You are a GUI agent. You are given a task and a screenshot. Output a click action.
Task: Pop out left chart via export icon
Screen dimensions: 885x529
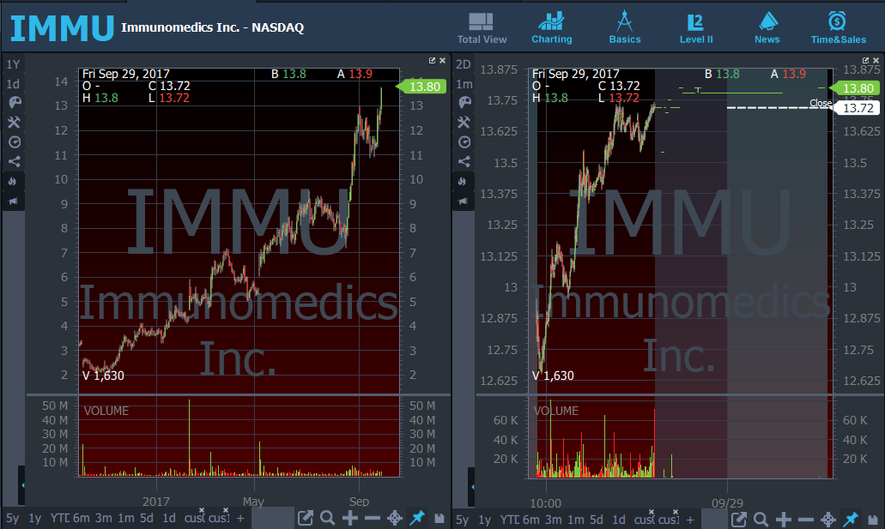tap(306, 519)
